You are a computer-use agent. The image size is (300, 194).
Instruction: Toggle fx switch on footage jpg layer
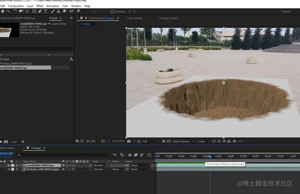74,169
